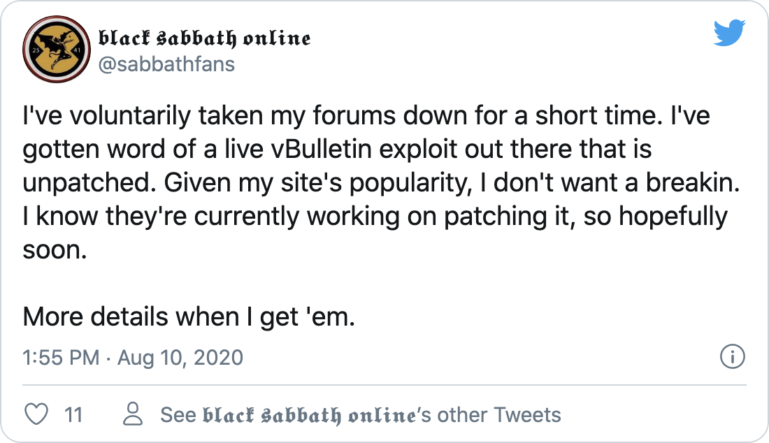Visit the @sabbathfans handle
Image resolution: width=769 pixels, height=443 pixels.
point(167,64)
